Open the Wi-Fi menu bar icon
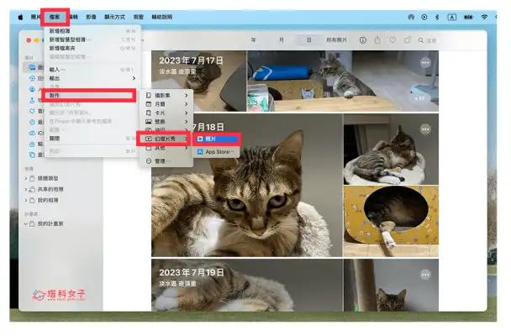 484,17
